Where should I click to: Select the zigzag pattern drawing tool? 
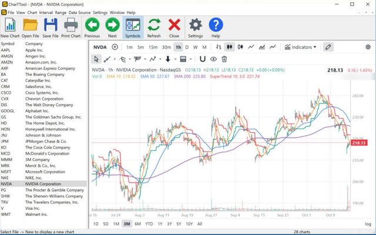[x=153, y=59]
